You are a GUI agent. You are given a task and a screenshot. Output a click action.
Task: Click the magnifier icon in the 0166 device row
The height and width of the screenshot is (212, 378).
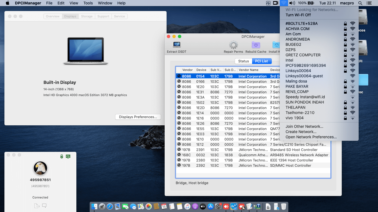pos(179,81)
